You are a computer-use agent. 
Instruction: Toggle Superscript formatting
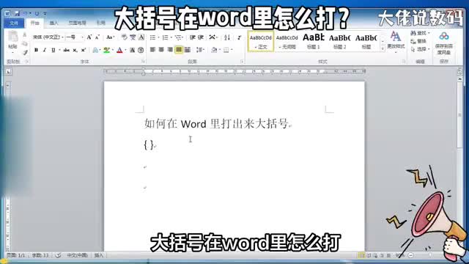(84, 50)
